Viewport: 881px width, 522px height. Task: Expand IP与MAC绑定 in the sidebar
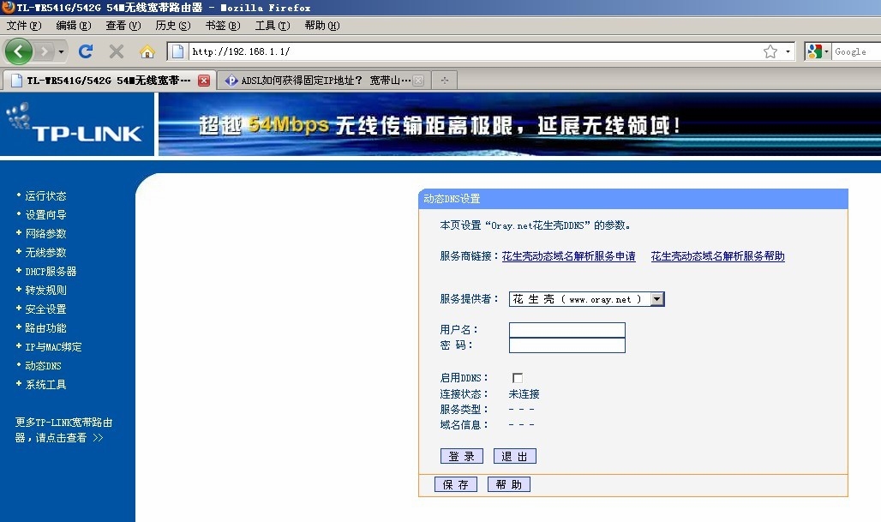click(x=53, y=347)
